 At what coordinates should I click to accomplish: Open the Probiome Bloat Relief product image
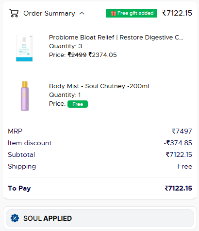pyautogui.click(x=24, y=48)
